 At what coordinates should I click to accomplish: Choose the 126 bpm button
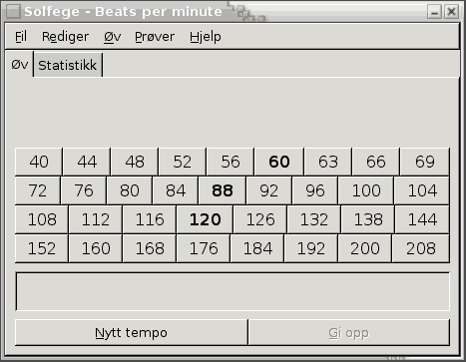260,219
